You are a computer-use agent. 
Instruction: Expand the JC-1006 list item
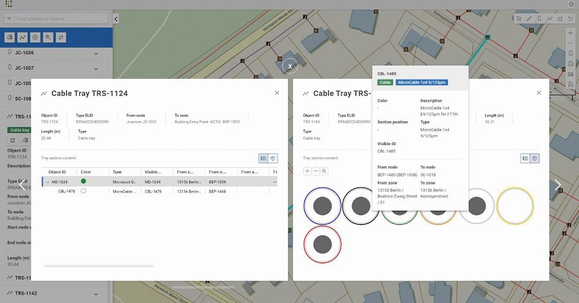(x=96, y=53)
